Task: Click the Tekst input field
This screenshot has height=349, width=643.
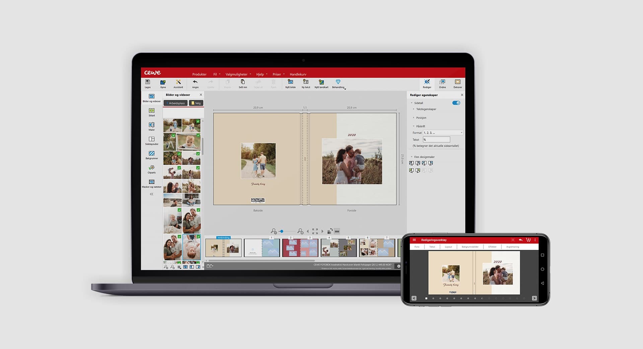Action: (437, 140)
